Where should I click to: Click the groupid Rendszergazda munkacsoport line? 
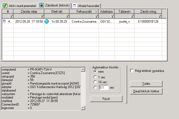pos(40,83)
